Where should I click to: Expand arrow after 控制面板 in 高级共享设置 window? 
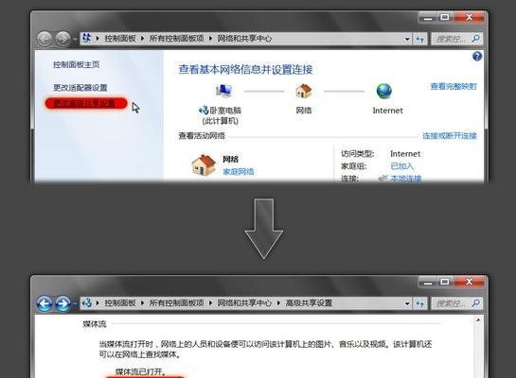143,302
